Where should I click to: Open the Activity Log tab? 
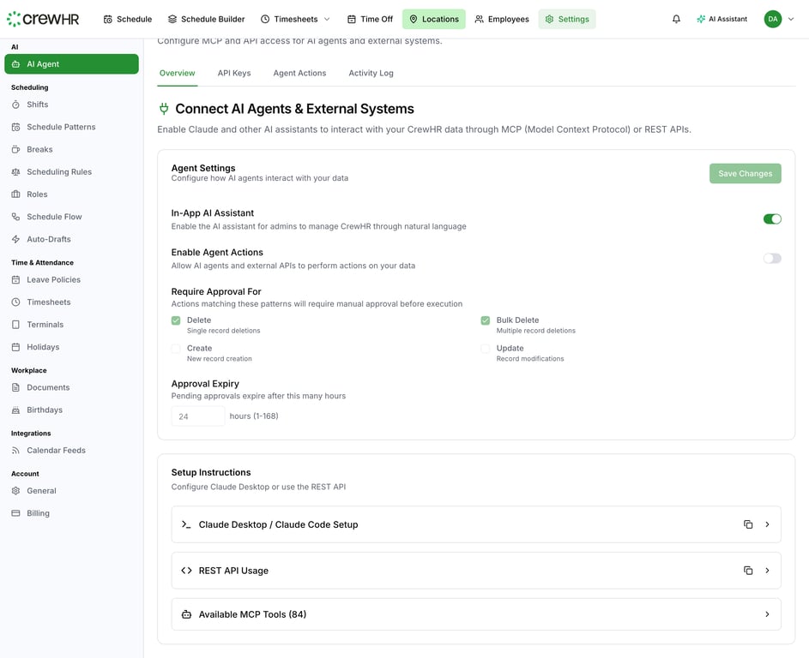(x=371, y=73)
